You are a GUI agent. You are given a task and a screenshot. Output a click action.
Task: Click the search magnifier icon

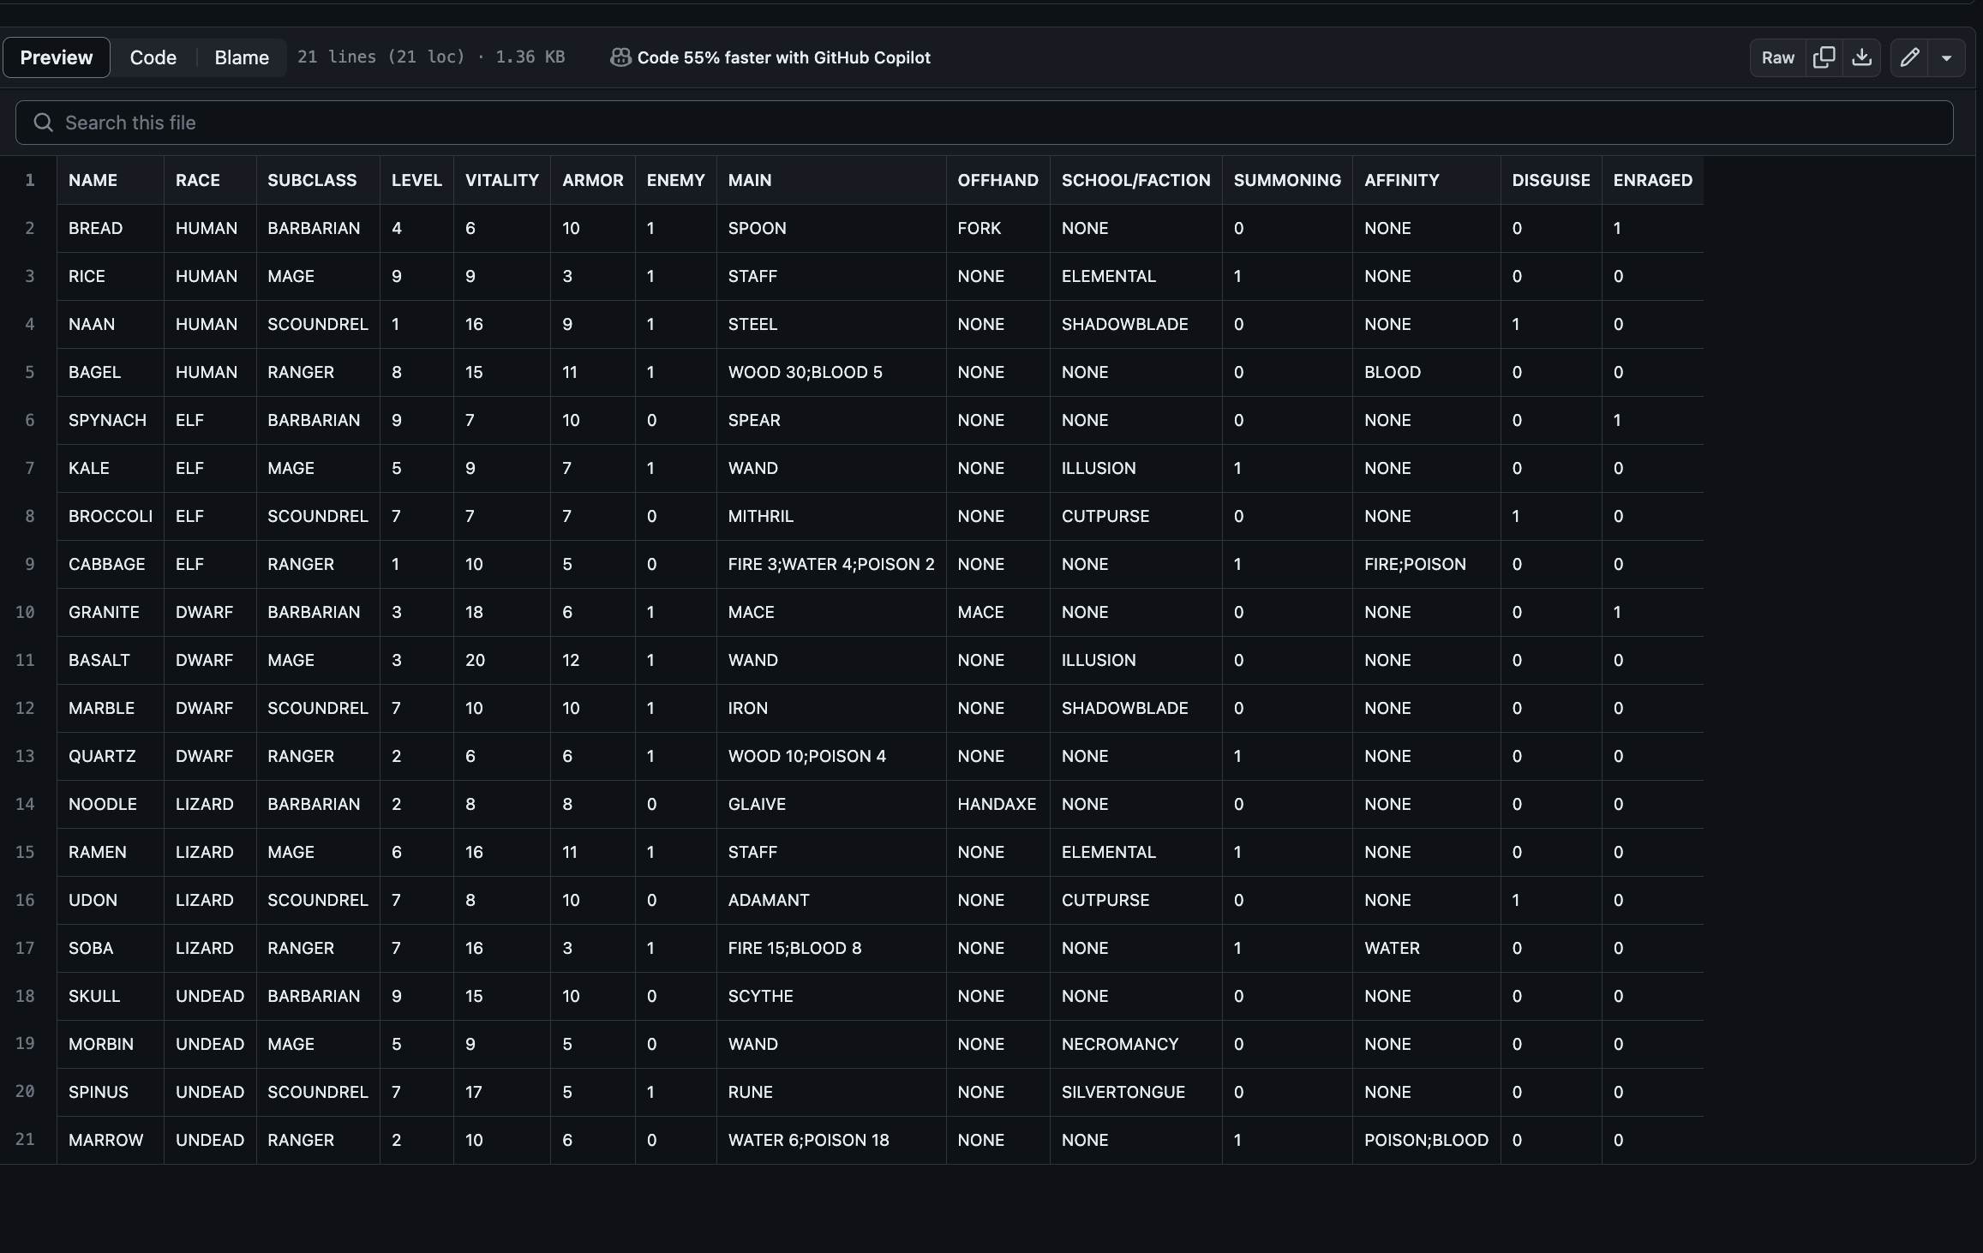(x=43, y=123)
